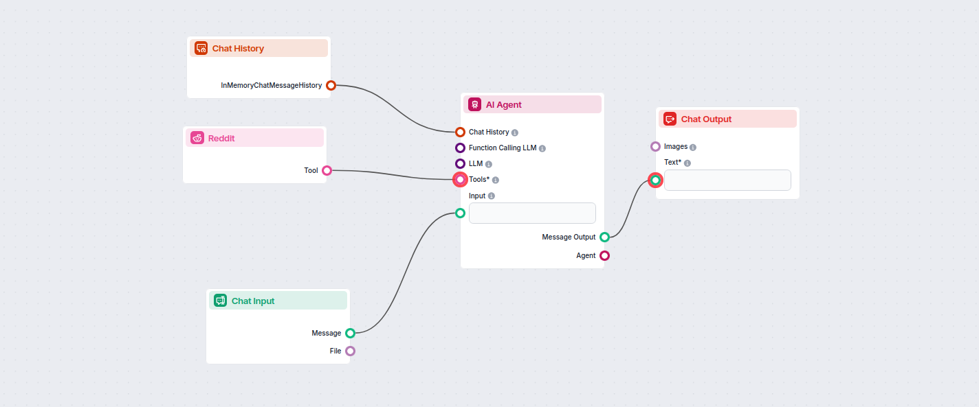
Task: Click the Chat Output Images input port
Action: (x=656, y=146)
